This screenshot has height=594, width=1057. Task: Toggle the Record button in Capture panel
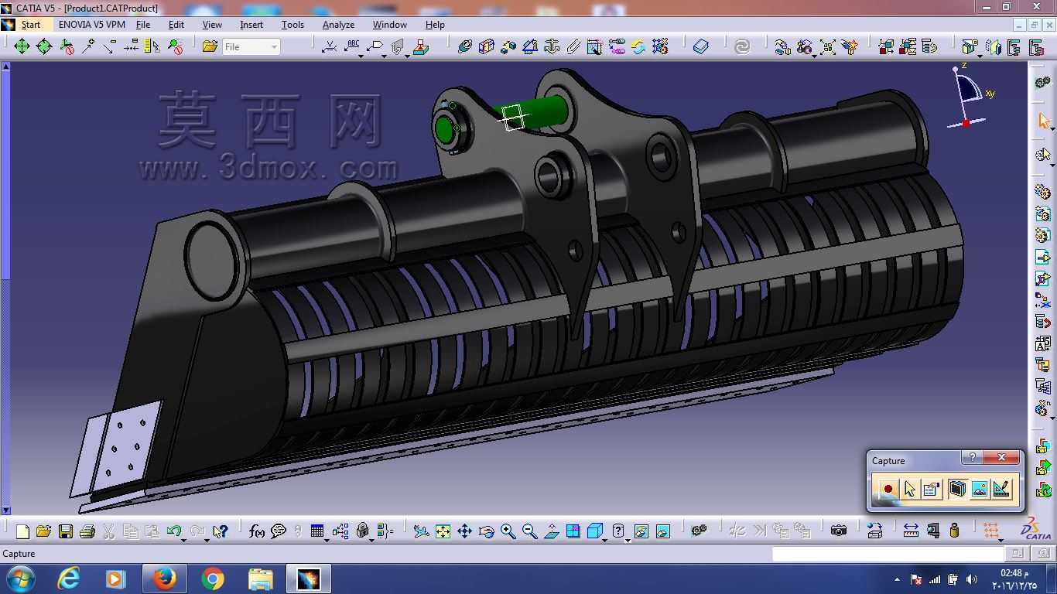888,489
